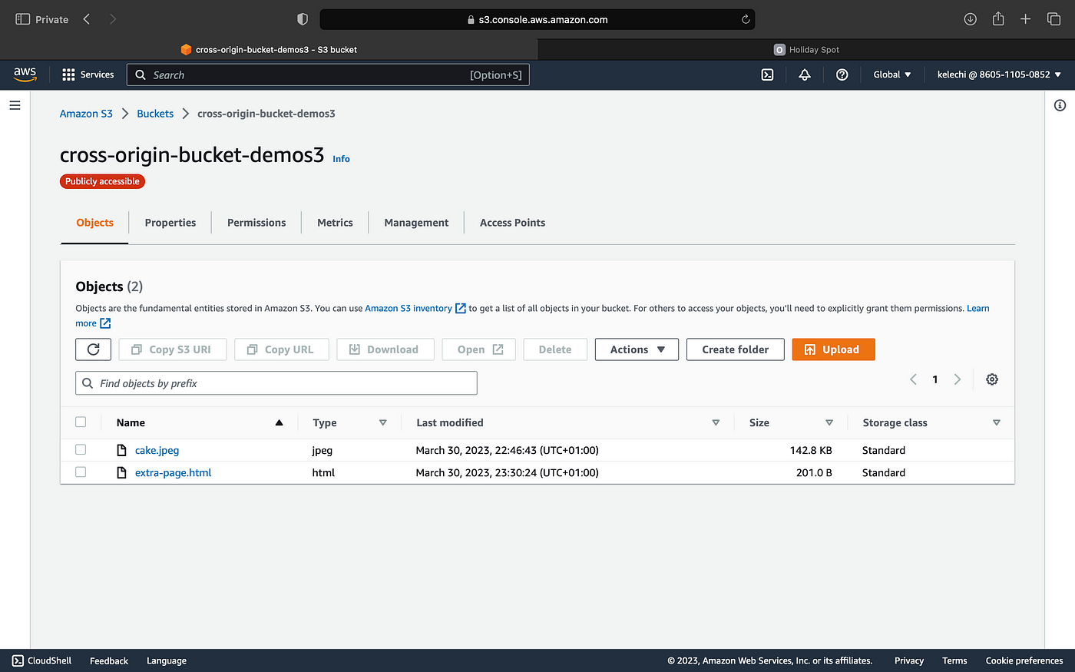
Task: Click the bucket Info link
Action: tap(341, 159)
